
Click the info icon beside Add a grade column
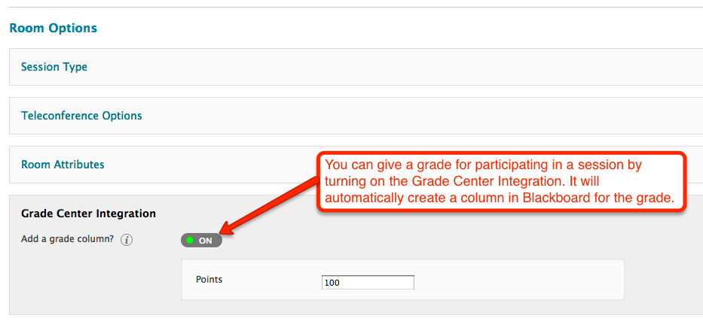coord(127,240)
